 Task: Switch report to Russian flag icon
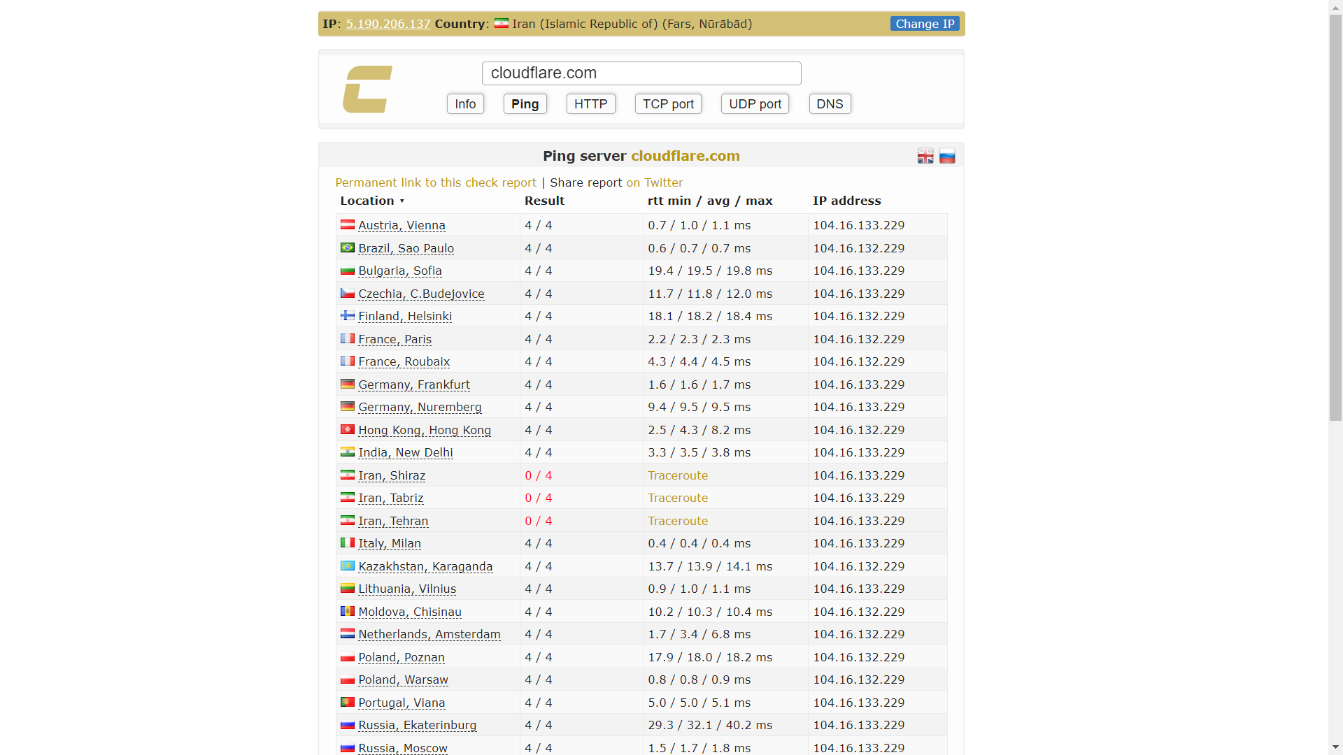[x=947, y=157]
